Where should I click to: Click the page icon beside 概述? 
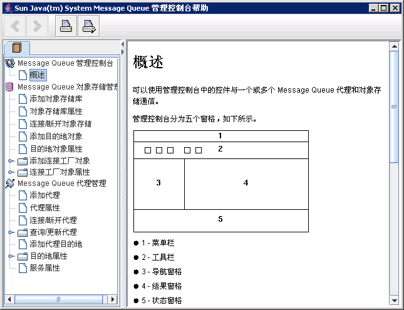[23, 75]
